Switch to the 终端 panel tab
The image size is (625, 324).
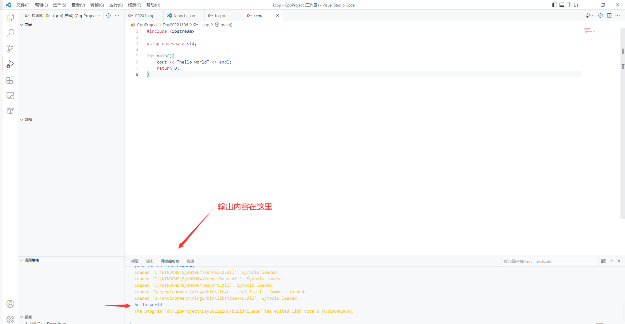pos(190,261)
